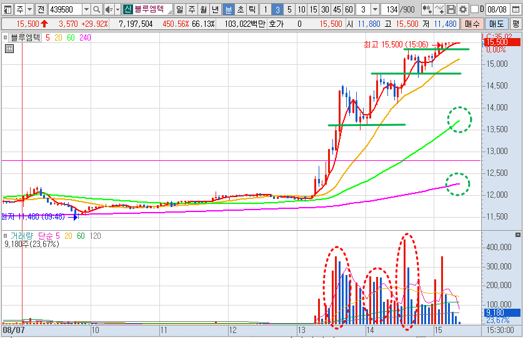
Task: Switch to monthly 월 chart period
Action: [204, 9]
